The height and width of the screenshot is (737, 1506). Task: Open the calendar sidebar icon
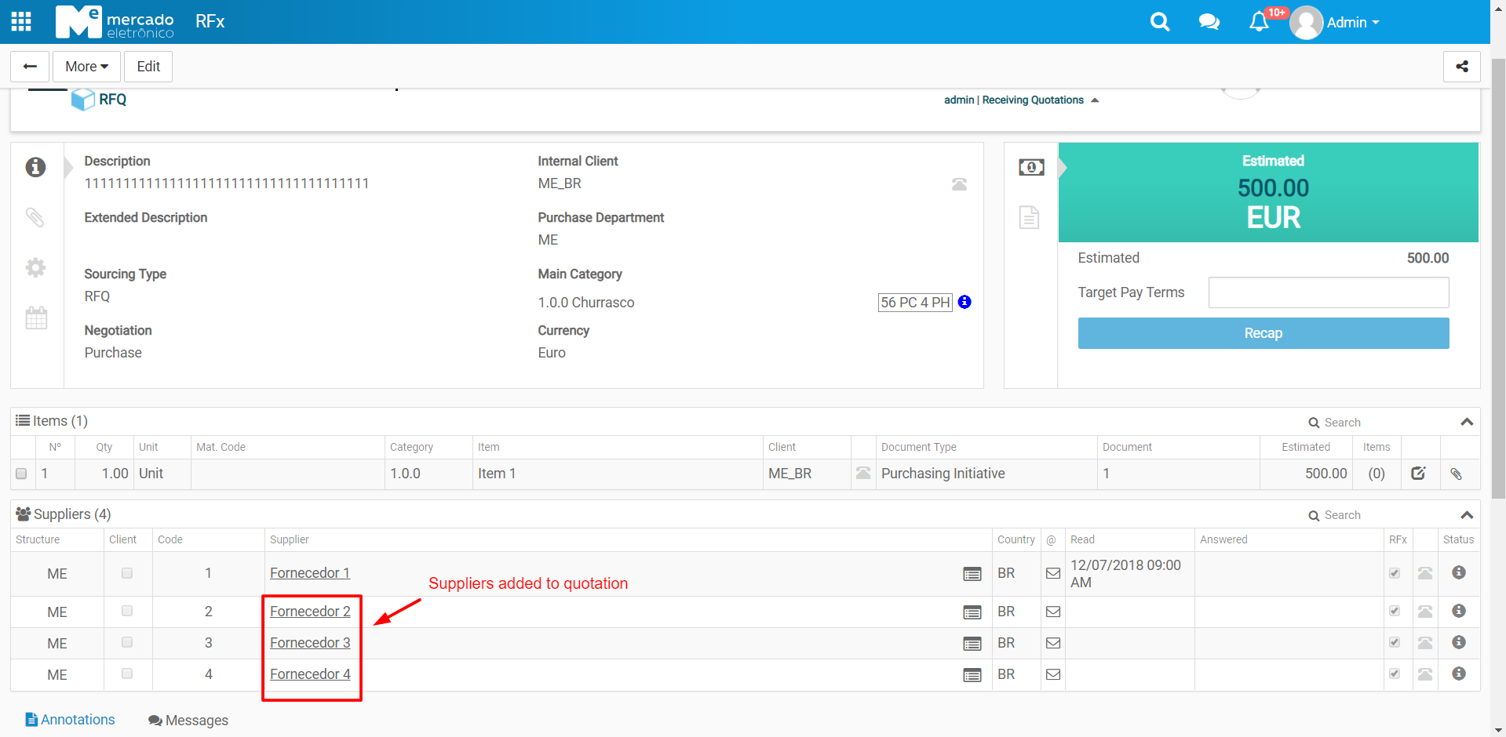pyautogui.click(x=36, y=318)
